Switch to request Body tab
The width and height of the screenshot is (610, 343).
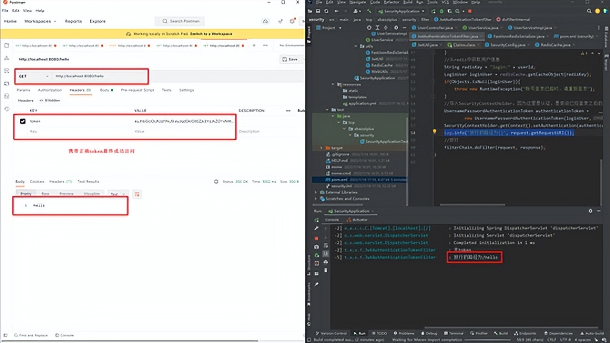(106, 90)
